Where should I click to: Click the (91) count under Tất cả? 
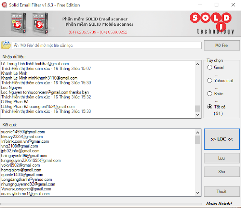[x=218, y=113]
